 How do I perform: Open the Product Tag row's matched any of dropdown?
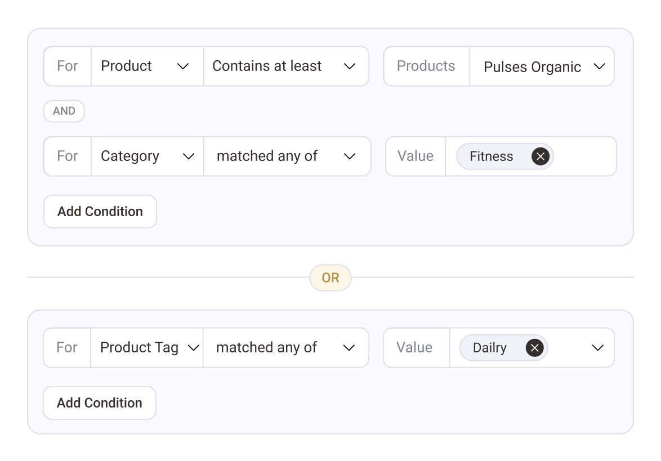coord(285,348)
